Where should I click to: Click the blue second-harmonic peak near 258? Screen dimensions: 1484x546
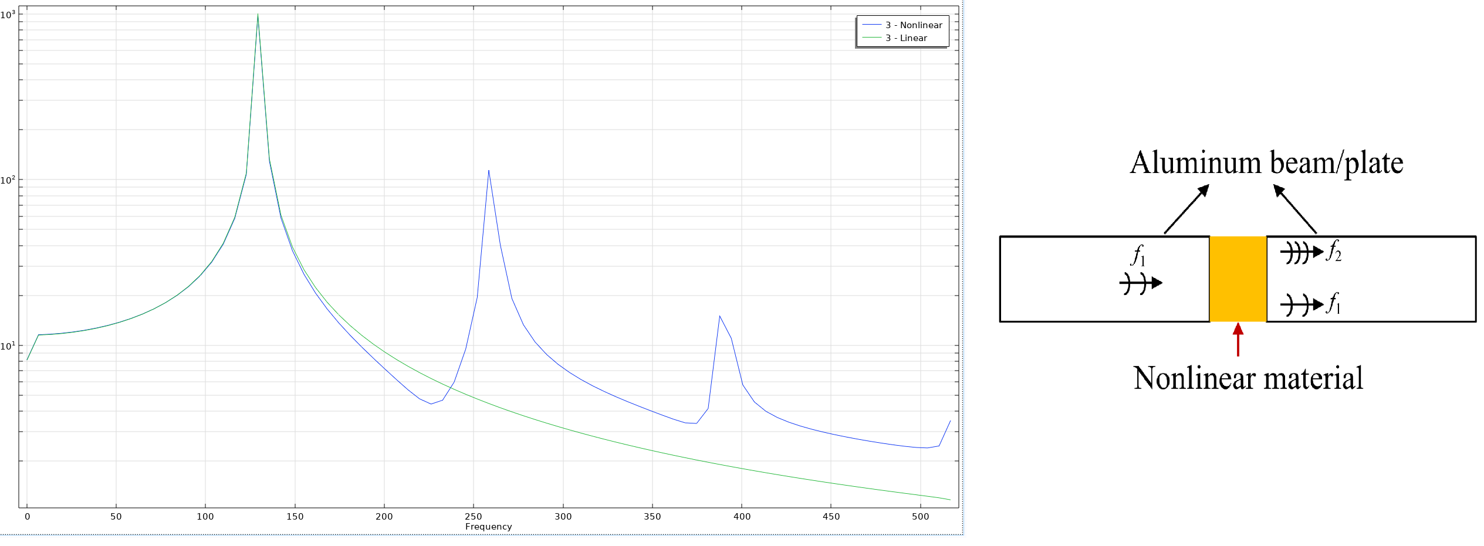click(489, 171)
